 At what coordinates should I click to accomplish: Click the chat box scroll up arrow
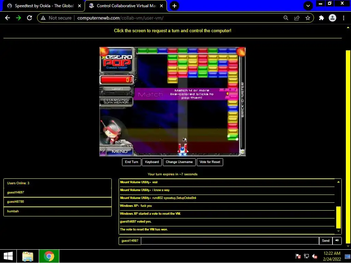[x=338, y=182]
